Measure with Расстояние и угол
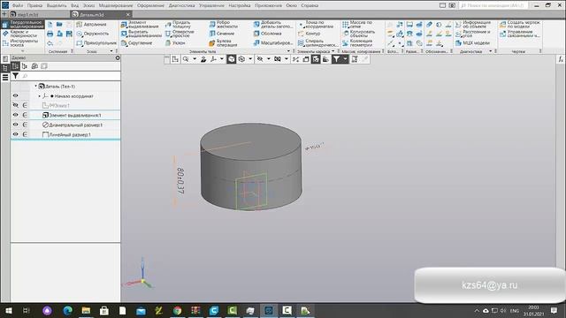This screenshot has width=566, height=318. [x=473, y=34]
